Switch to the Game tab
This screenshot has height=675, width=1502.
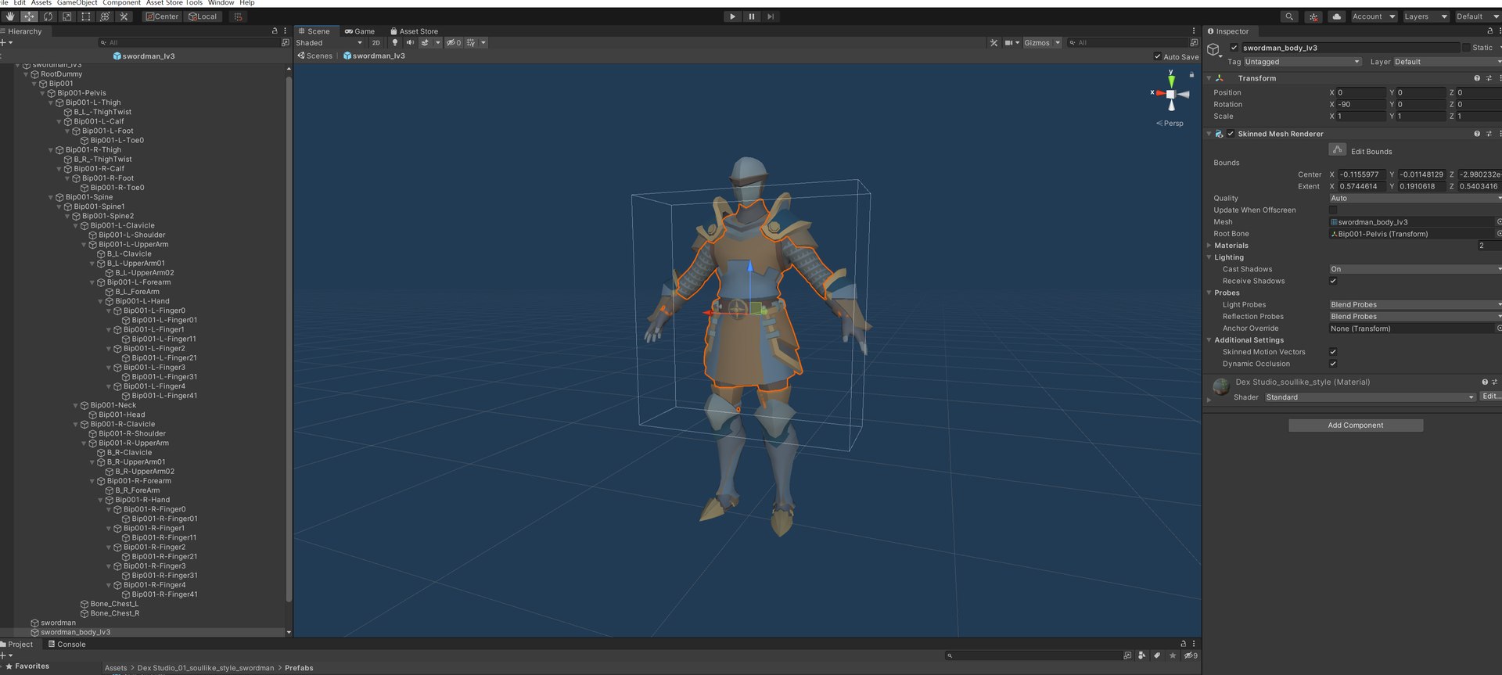(360, 31)
